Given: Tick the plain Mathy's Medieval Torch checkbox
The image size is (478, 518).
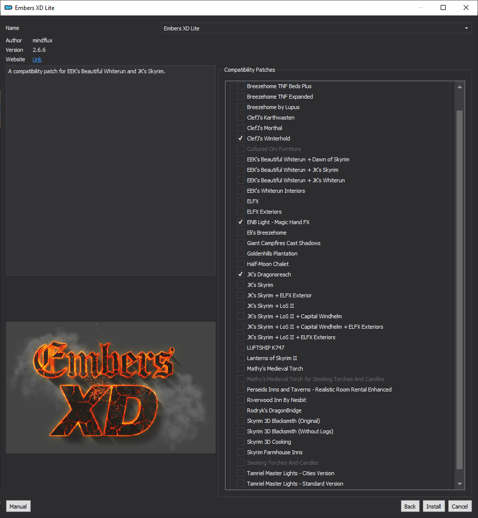Looking at the screenshot, I should tap(241, 369).
